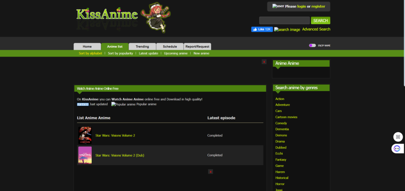The width and height of the screenshot is (405, 191).
Task: Select the Cars genre
Action: point(278,111)
